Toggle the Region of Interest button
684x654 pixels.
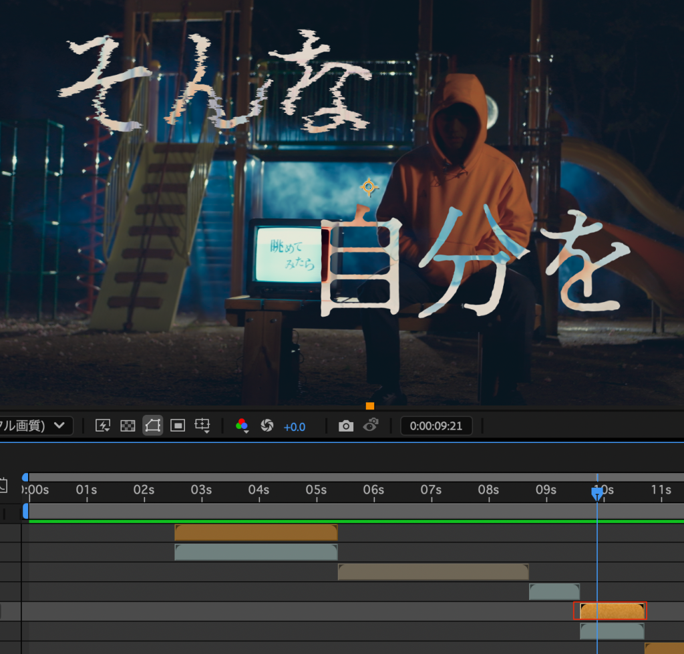coord(177,426)
